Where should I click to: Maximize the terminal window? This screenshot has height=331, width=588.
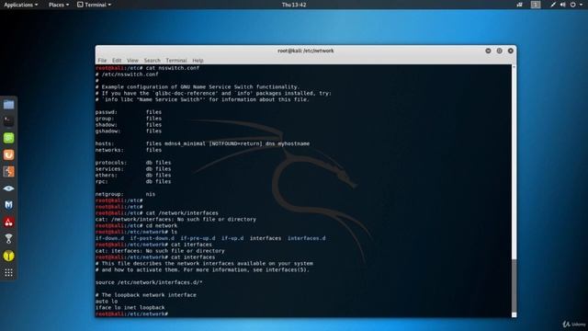499,51
